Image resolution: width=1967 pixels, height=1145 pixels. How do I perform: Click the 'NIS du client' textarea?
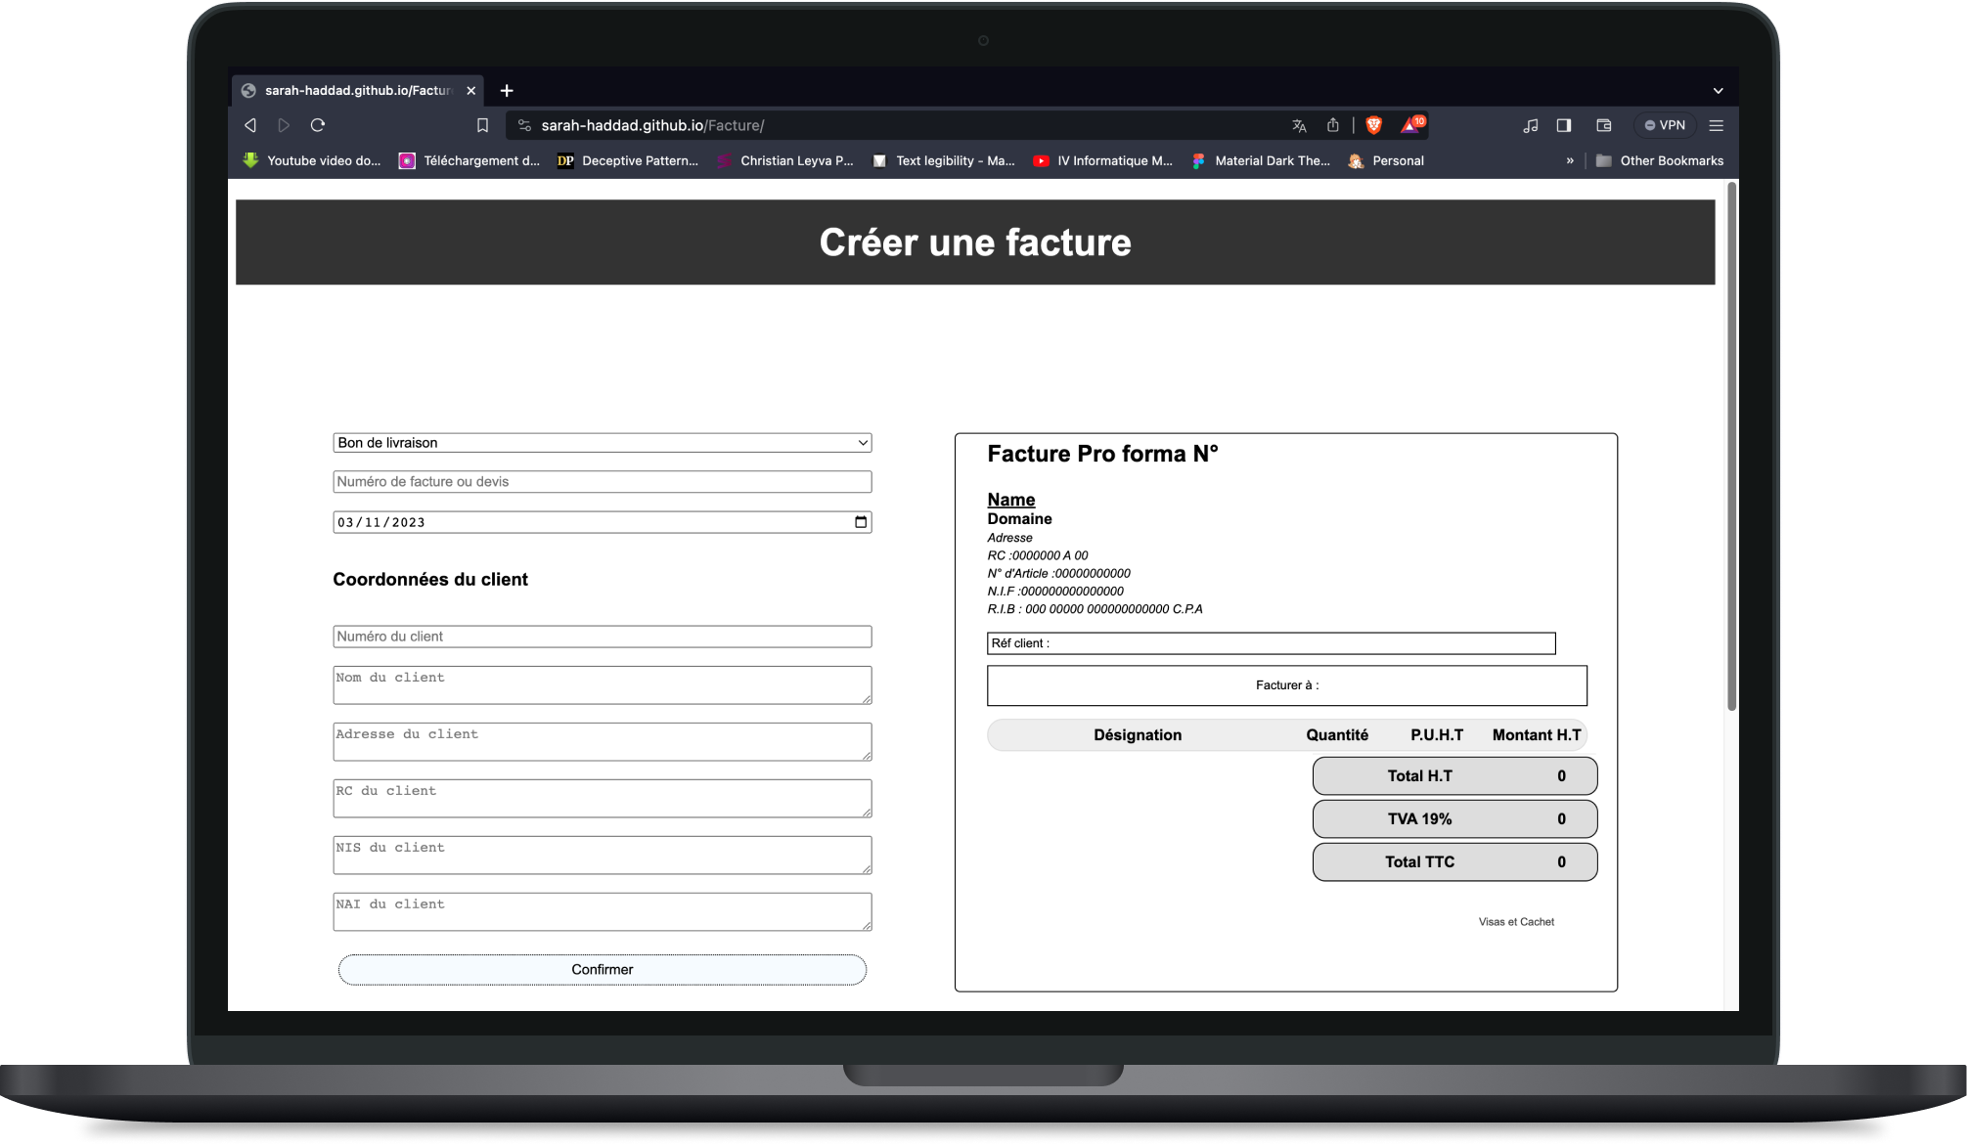[603, 856]
